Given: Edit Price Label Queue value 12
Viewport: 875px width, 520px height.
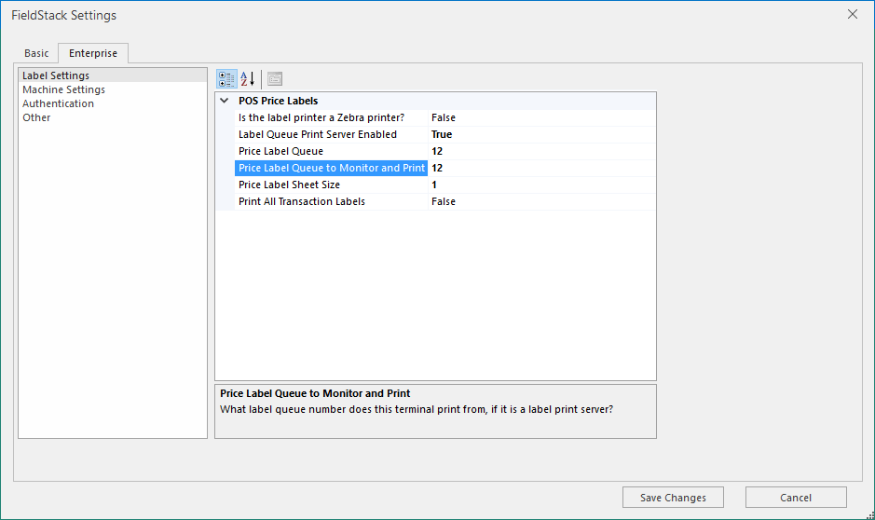Looking at the screenshot, I should pyautogui.click(x=541, y=151).
